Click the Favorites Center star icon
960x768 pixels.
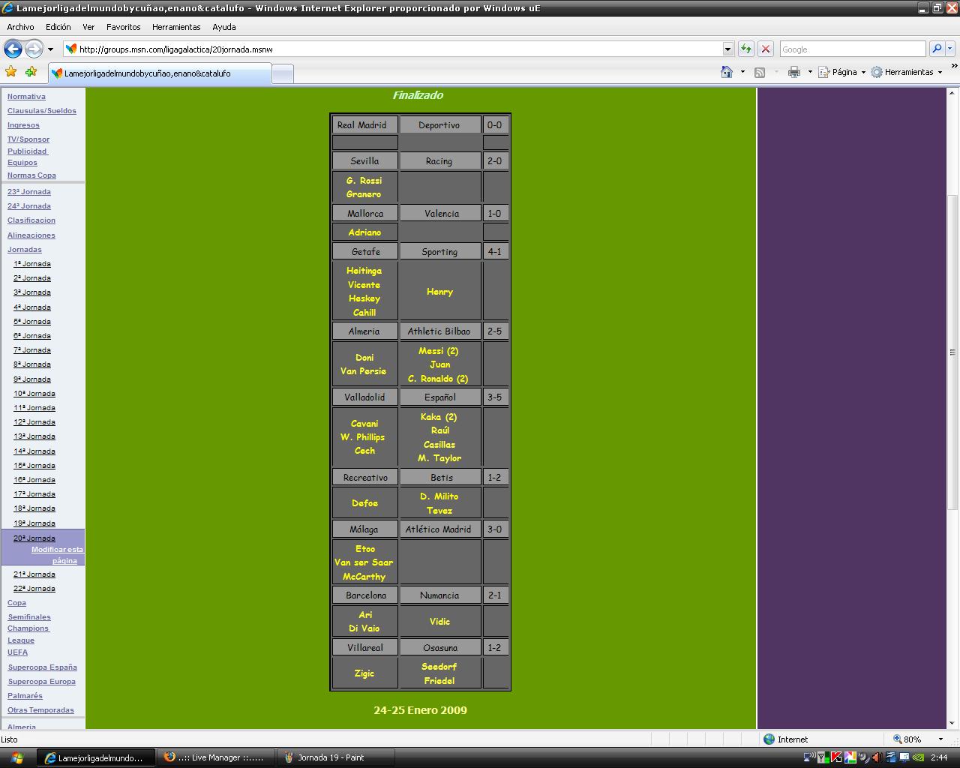pos(10,72)
